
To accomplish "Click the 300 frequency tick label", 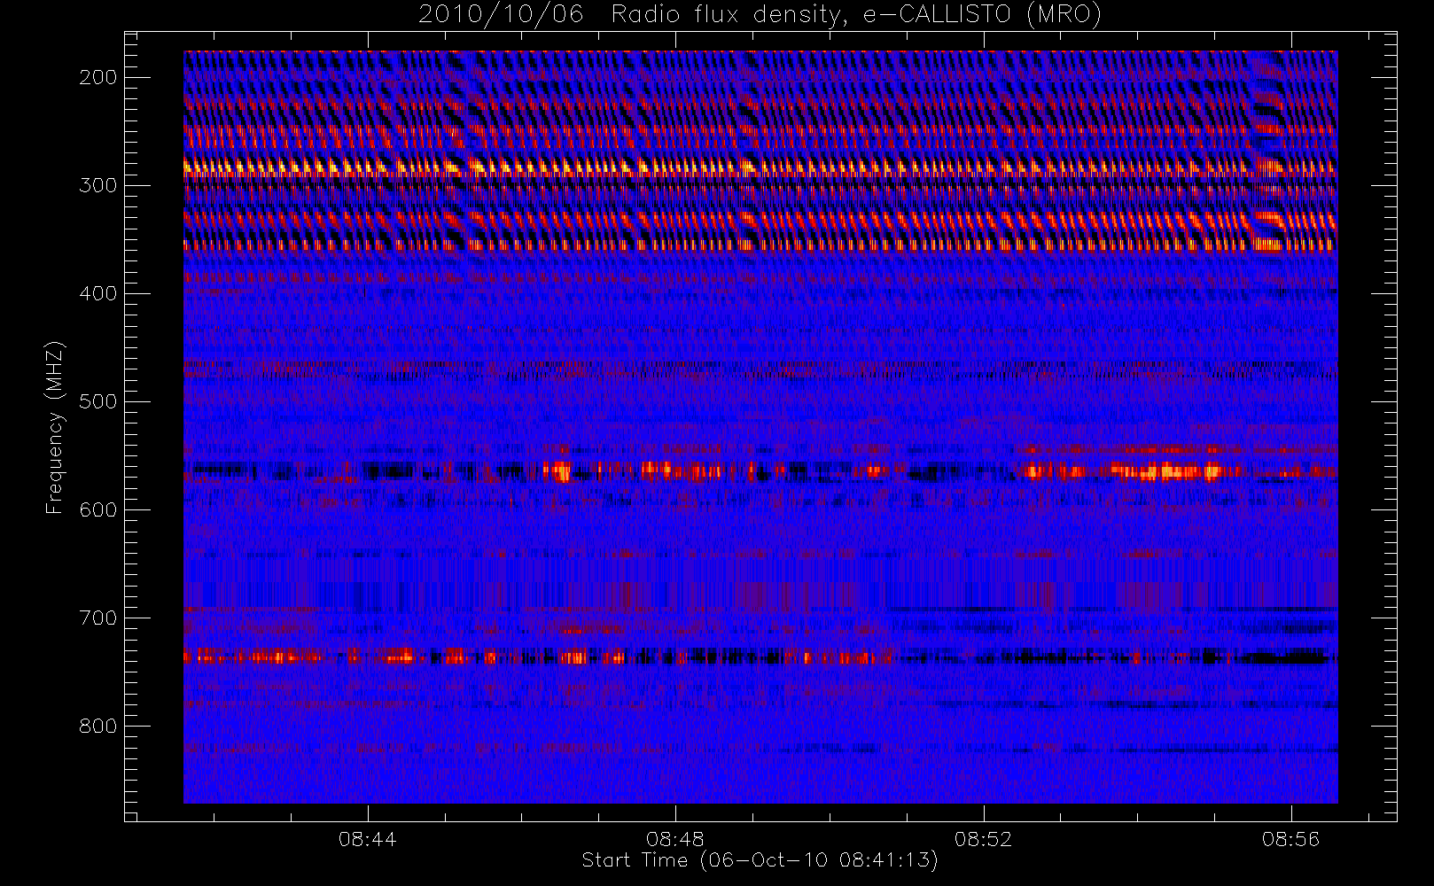I will 97,185.
